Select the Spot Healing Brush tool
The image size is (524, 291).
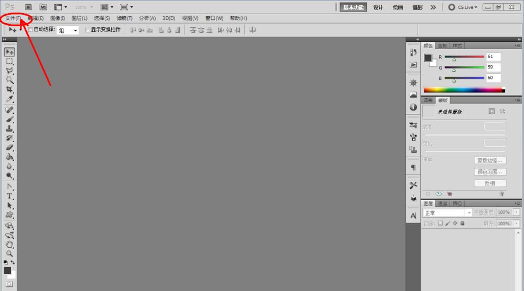click(x=9, y=110)
